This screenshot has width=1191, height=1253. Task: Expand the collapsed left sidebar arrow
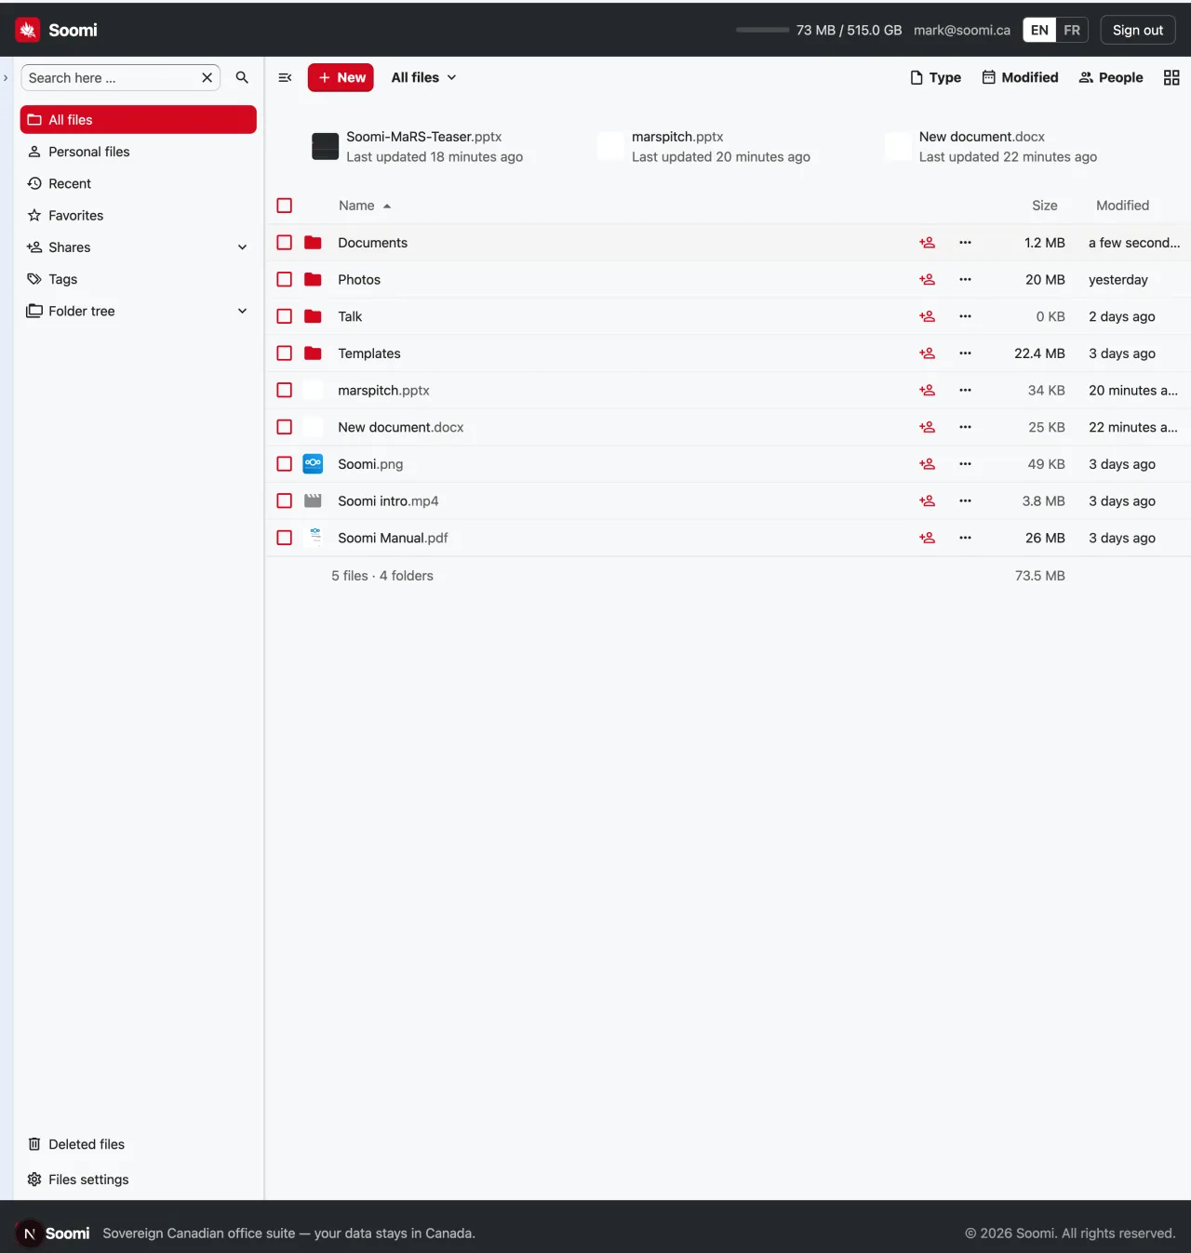click(x=6, y=78)
